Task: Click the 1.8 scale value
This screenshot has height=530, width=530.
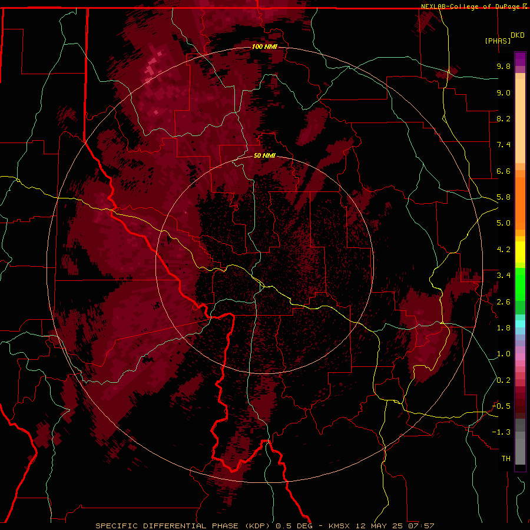Action: click(503, 328)
